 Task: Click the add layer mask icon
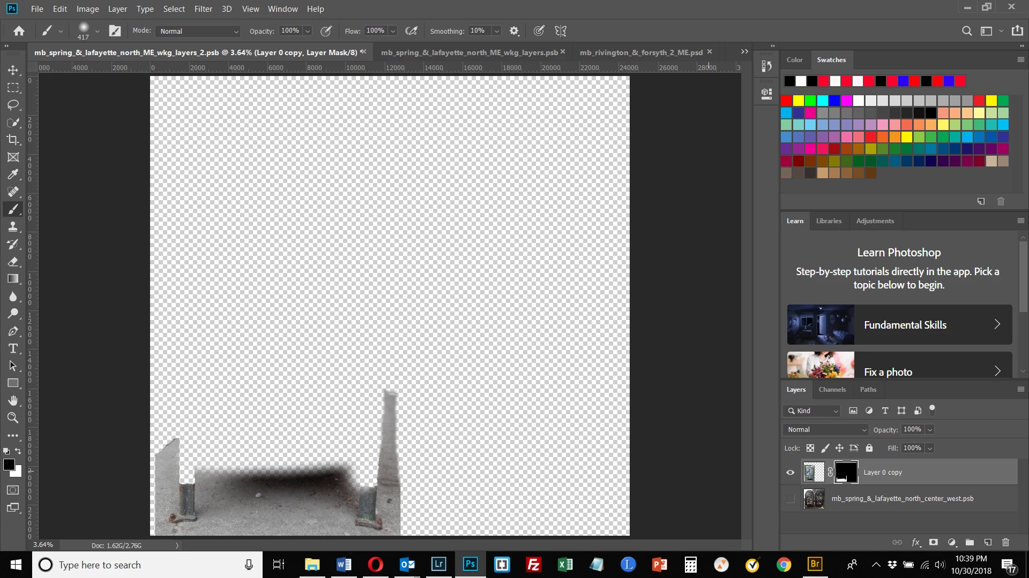pos(934,542)
